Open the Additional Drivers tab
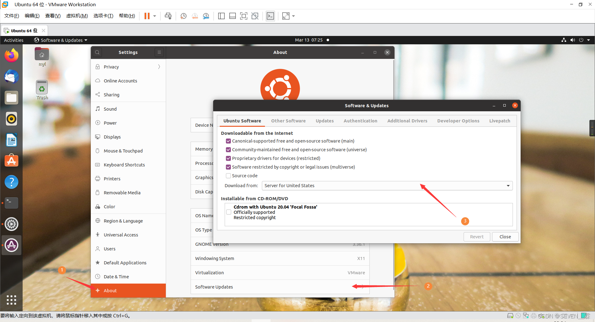 [407, 121]
